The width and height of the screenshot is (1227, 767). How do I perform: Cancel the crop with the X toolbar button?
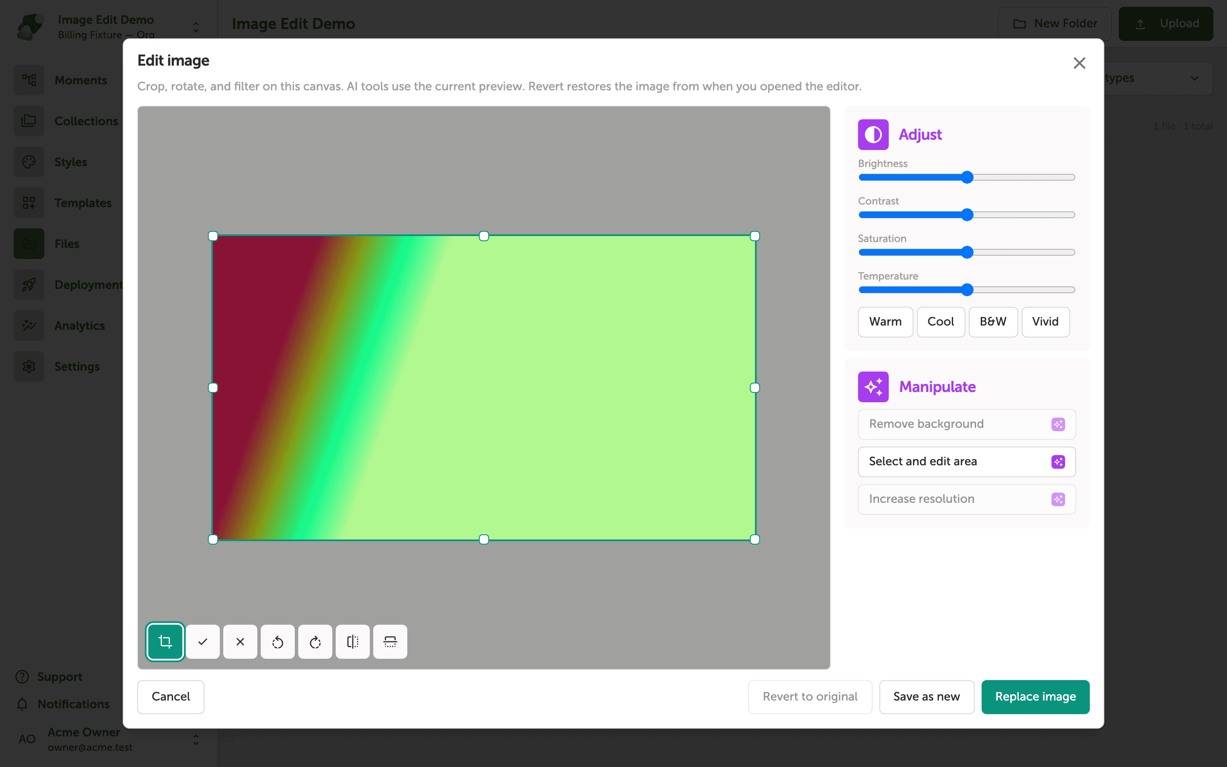pyautogui.click(x=240, y=641)
